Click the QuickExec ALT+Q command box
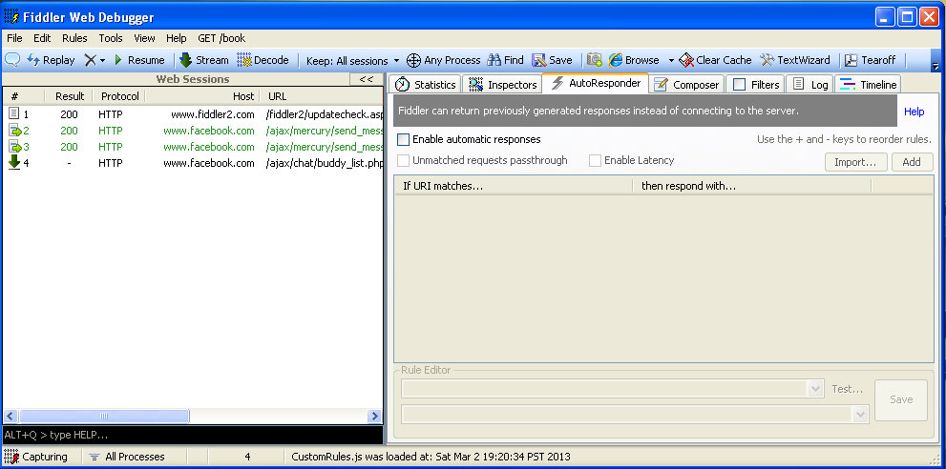Screen dimensions: 946x469 (193, 435)
